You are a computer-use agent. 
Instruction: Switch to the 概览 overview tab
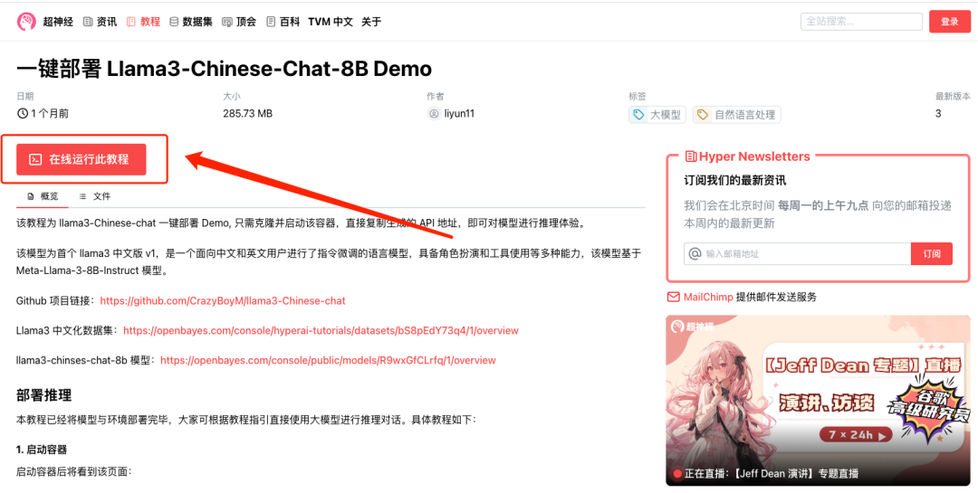(x=43, y=196)
